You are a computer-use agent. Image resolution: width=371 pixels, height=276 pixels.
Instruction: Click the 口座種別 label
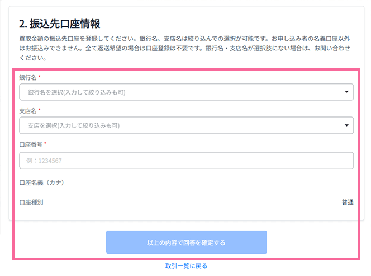(x=31, y=203)
